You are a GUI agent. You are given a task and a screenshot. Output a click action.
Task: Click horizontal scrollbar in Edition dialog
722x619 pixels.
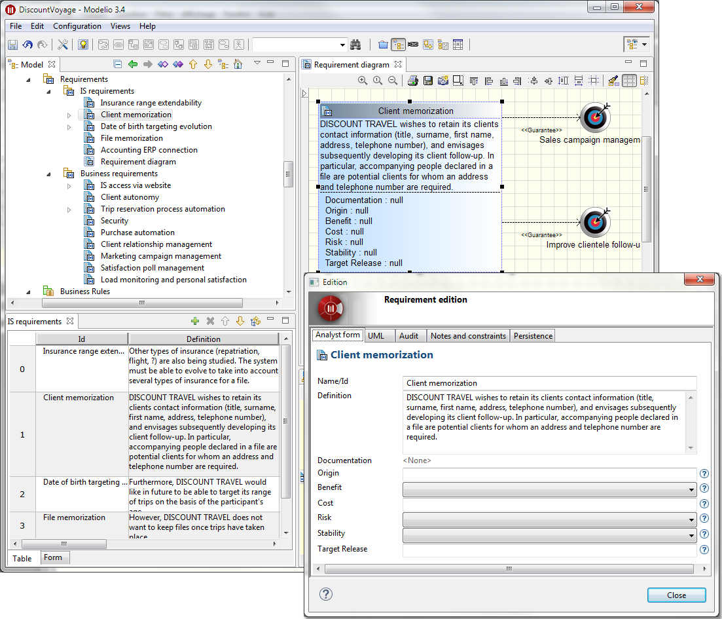point(509,569)
